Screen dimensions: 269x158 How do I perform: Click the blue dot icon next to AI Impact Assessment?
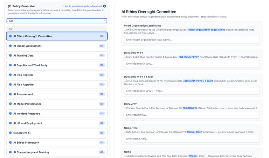coord(10,46)
